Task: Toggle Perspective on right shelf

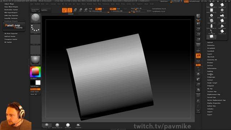Action: (x=198, y=44)
